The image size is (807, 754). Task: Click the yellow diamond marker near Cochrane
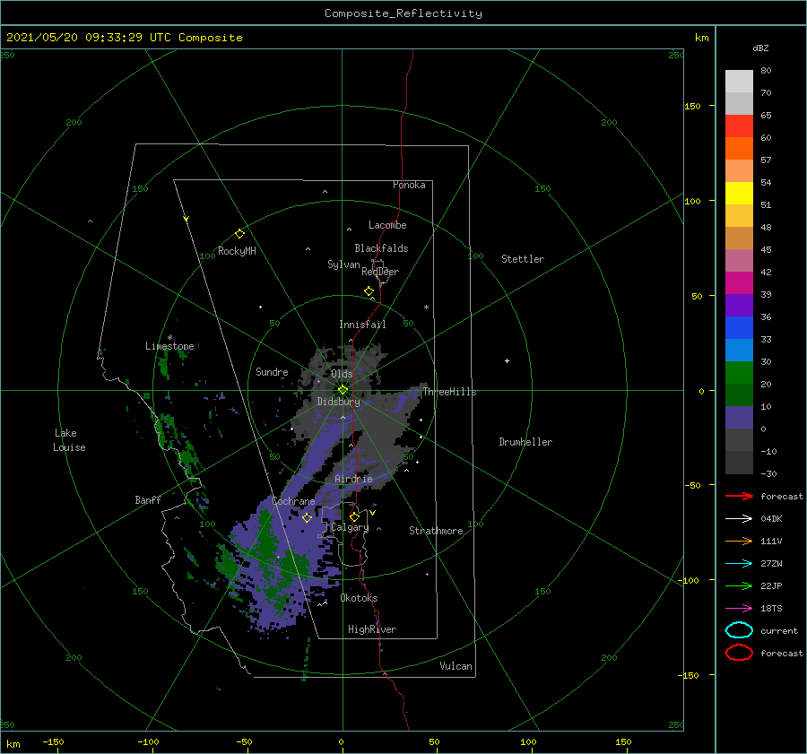pyautogui.click(x=307, y=517)
